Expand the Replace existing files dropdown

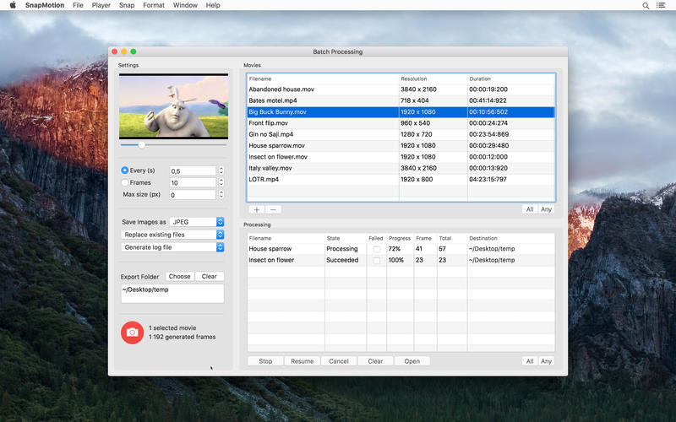[x=172, y=235]
